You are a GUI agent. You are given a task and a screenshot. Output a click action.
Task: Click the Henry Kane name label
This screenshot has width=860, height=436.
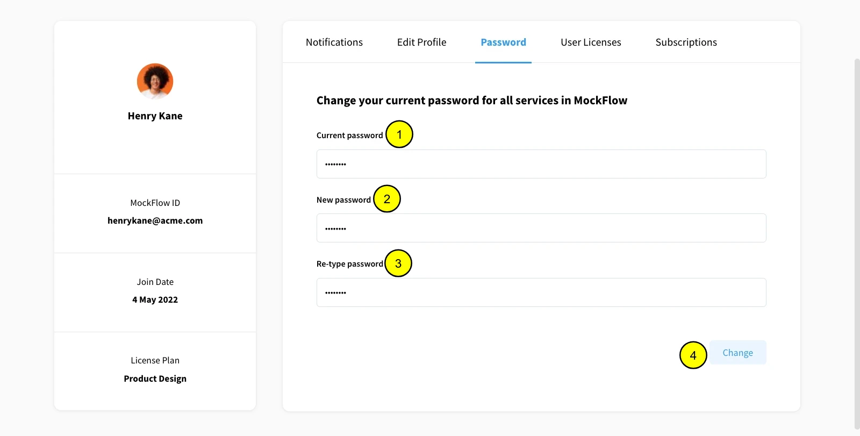pyautogui.click(x=155, y=116)
